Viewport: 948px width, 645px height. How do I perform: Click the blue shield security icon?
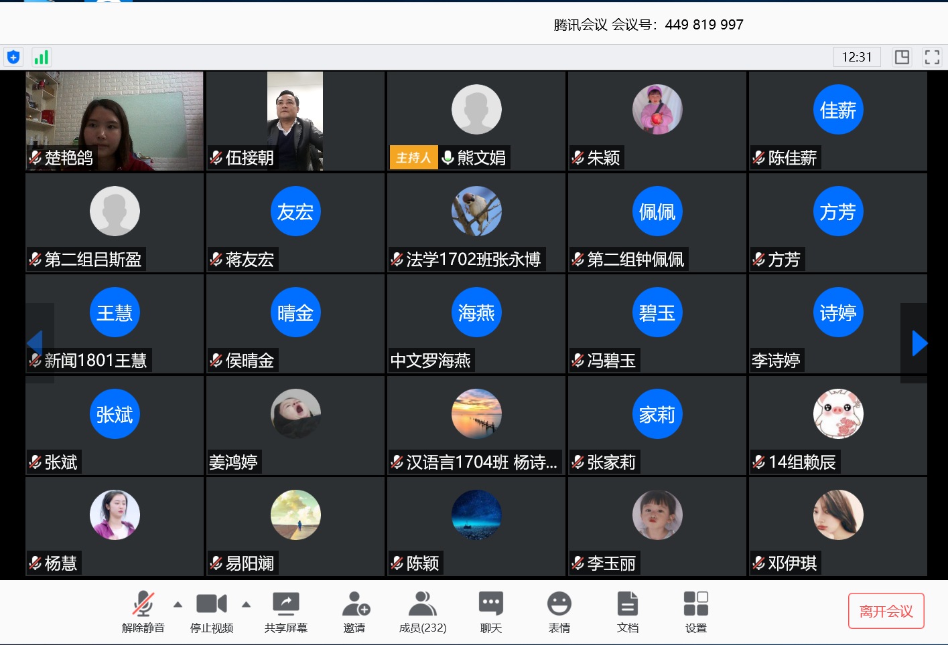[13, 57]
